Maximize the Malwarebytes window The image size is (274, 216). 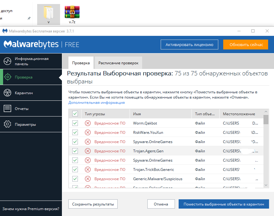click(253, 31)
